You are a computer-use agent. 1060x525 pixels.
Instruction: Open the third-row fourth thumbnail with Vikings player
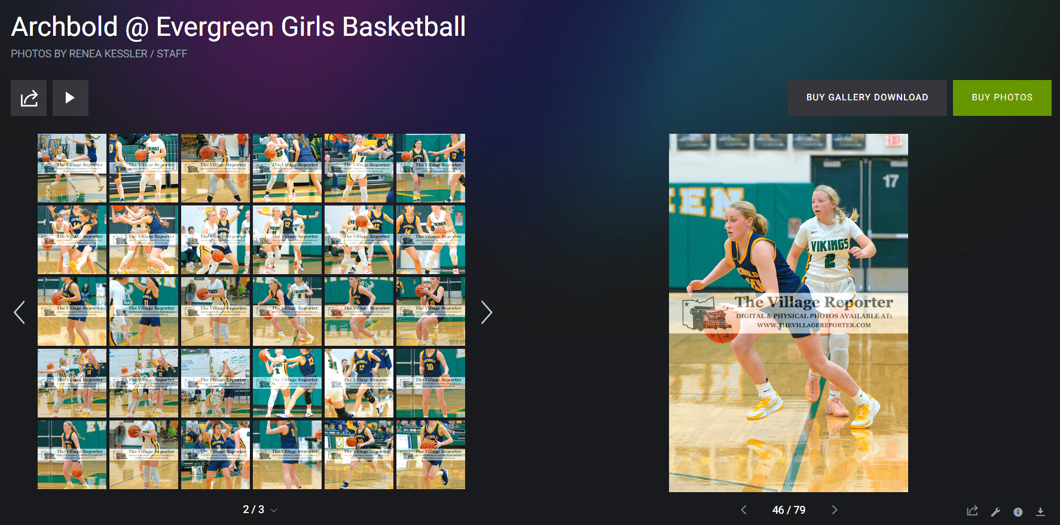click(x=287, y=311)
